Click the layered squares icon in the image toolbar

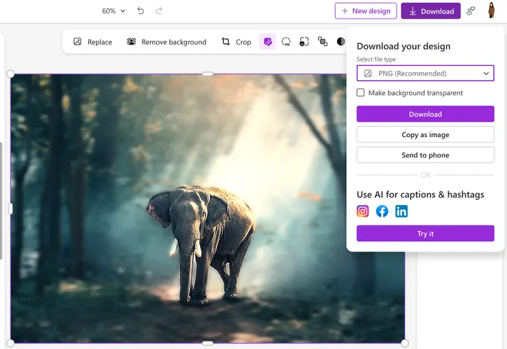323,42
